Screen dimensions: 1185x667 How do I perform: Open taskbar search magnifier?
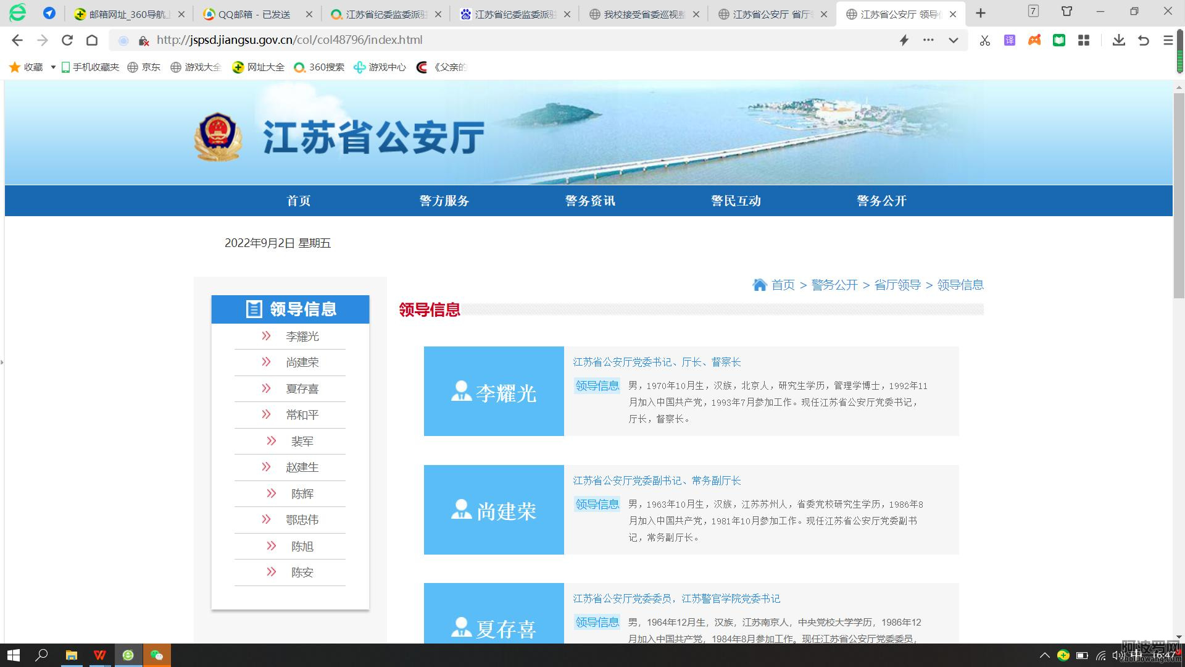41,655
